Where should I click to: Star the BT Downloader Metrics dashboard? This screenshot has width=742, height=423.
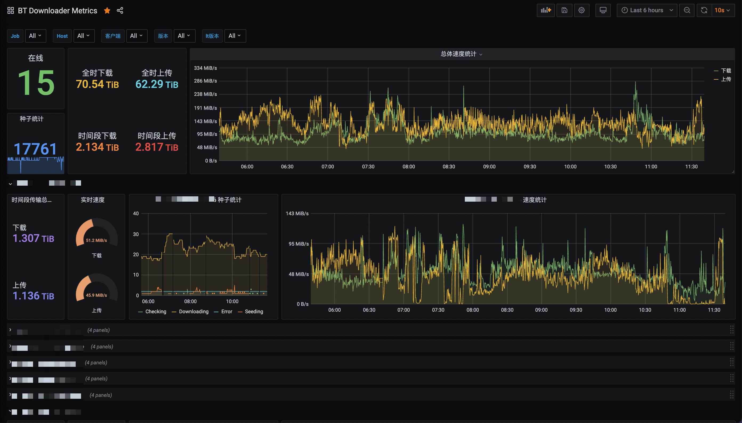pos(107,10)
